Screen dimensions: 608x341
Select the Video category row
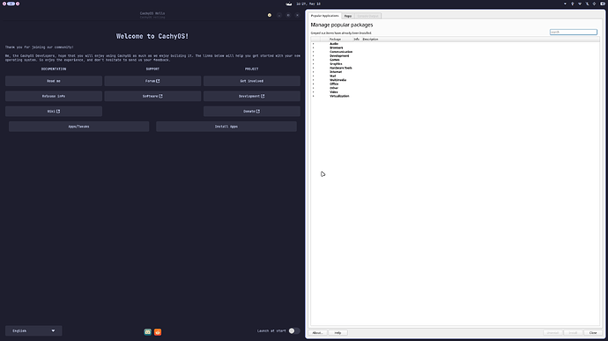[455, 92]
